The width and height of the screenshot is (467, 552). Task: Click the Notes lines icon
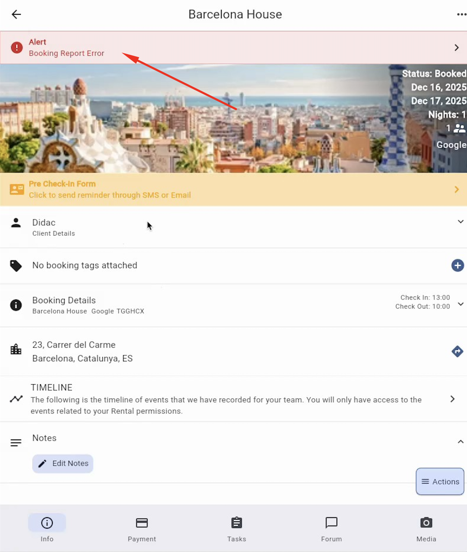(x=16, y=442)
